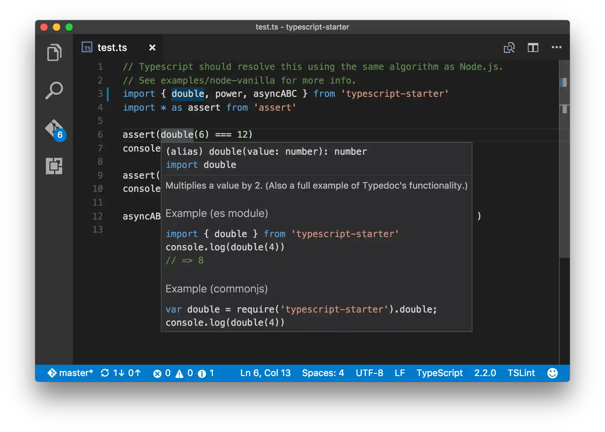Screen dimensions: 605x432
Task: Open the More Actions ellipsis menu
Action: [x=557, y=47]
